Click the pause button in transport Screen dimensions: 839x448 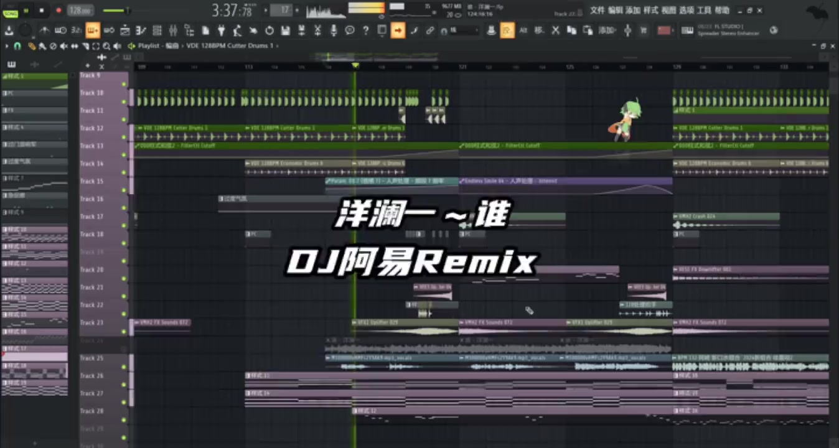click(x=26, y=10)
